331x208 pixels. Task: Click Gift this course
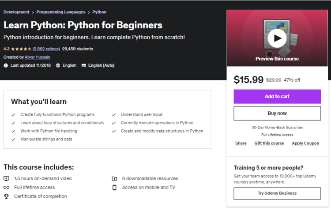click(x=269, y=143)
